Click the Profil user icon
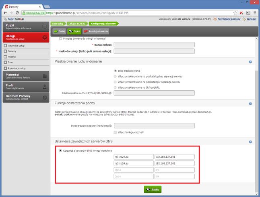 pos(45,87)
